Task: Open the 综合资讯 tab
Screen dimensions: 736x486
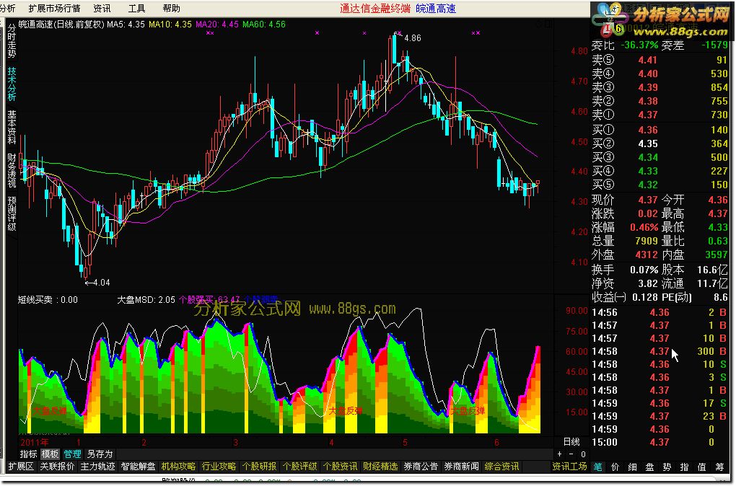Action: point(501,467)
